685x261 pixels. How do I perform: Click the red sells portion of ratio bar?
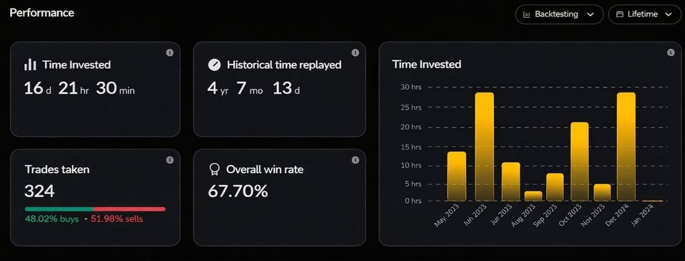pyautogui.click(x=129, y=209)
